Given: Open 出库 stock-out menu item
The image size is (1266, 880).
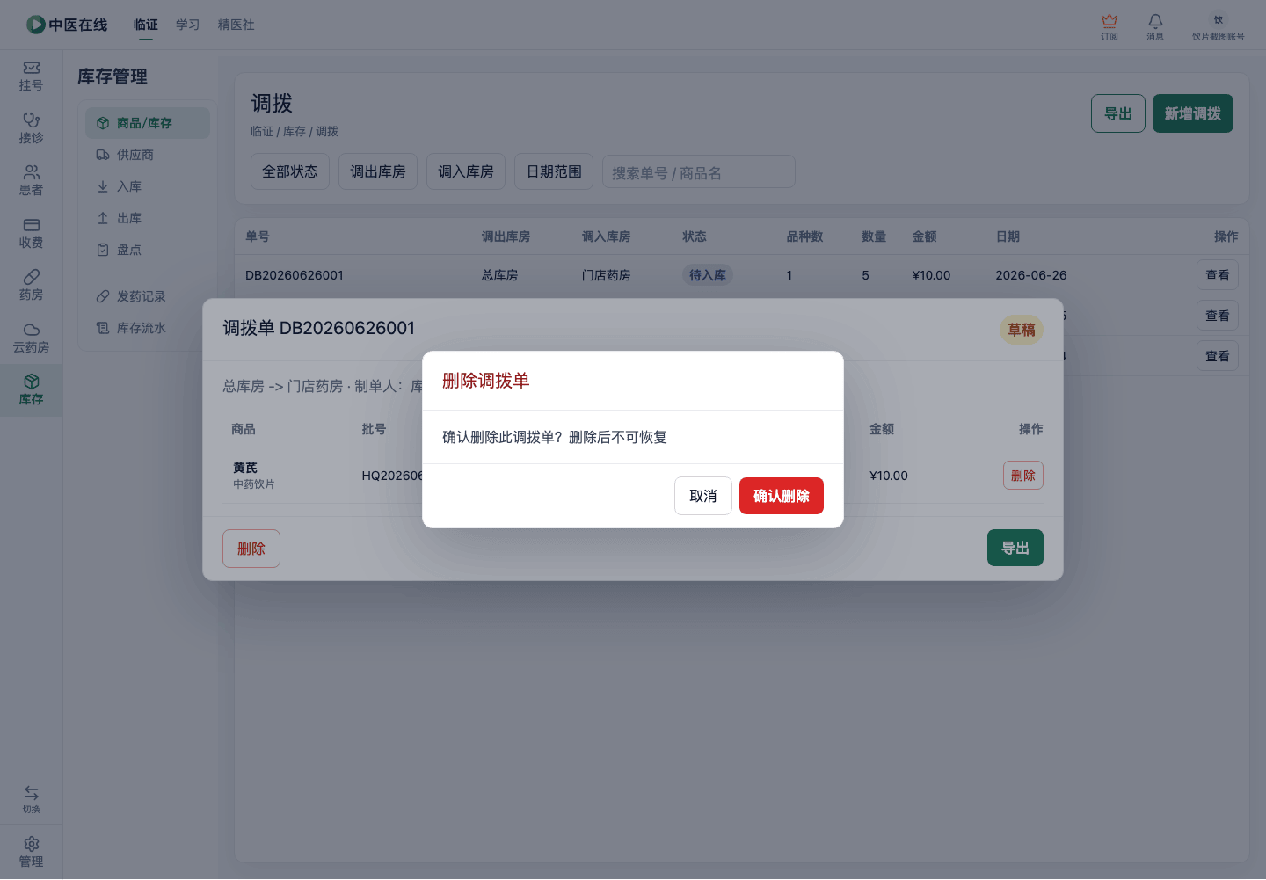Looking at the screenshot, I should [148, 218].
